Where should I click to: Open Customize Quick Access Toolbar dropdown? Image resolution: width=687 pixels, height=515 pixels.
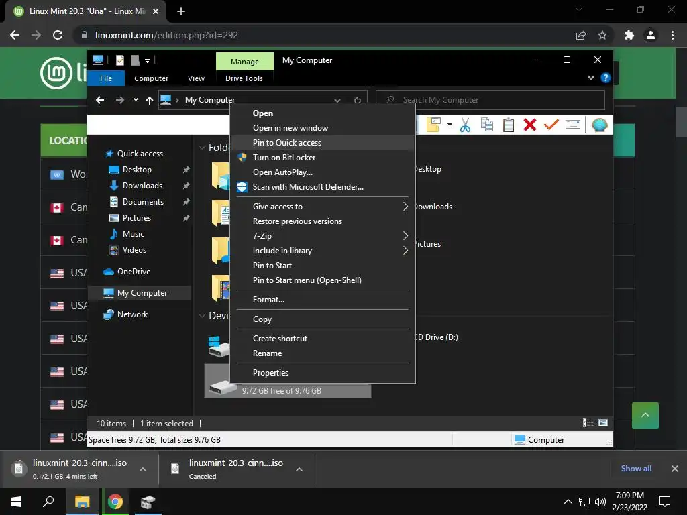[x=147, y=61]
